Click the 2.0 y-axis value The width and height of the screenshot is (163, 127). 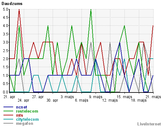pos(5,59)
